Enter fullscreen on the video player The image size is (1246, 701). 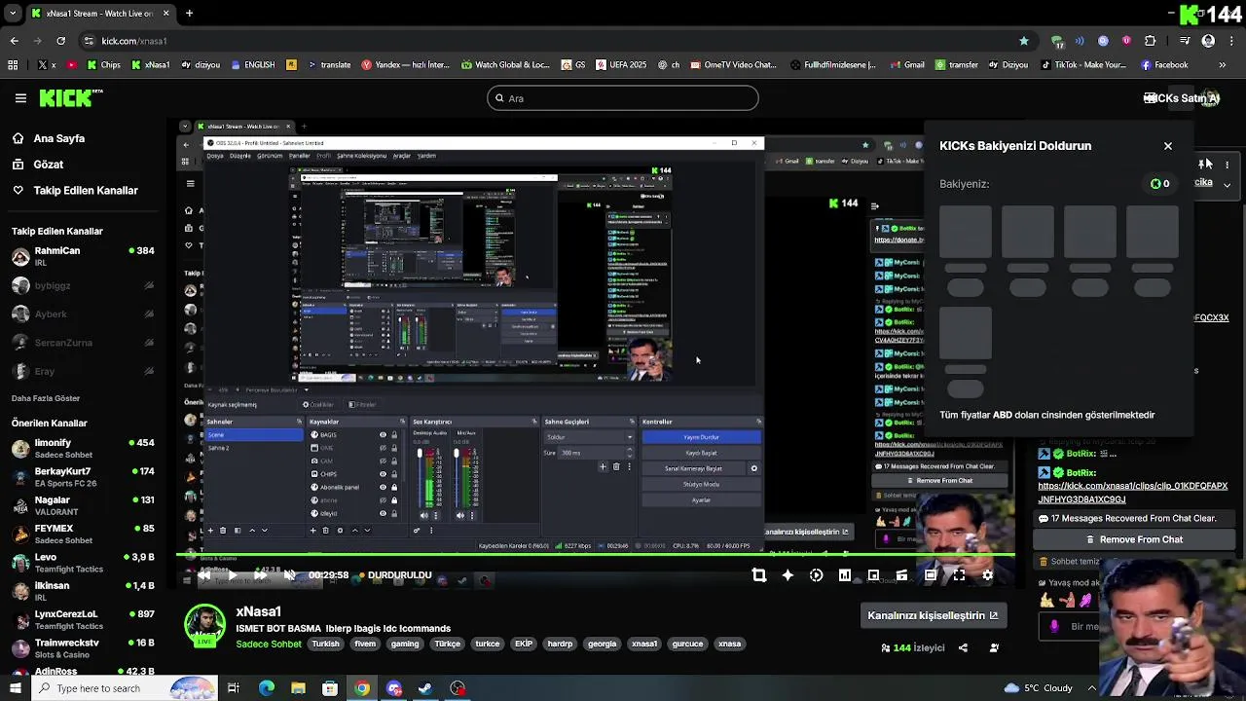(959, 575)
